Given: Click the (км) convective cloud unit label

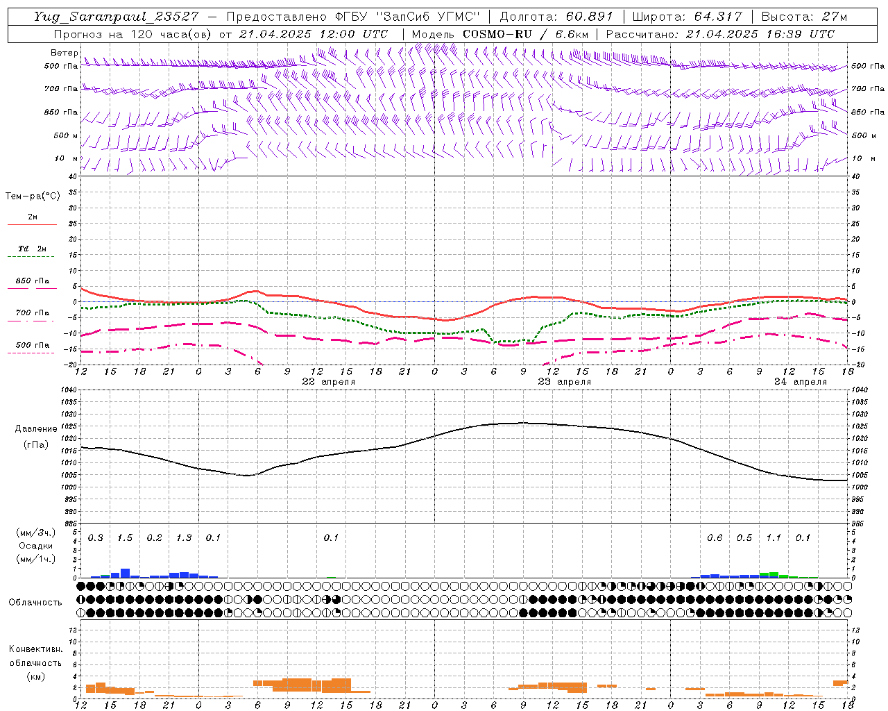Looking at the screenshot, I should coord(35,676).
